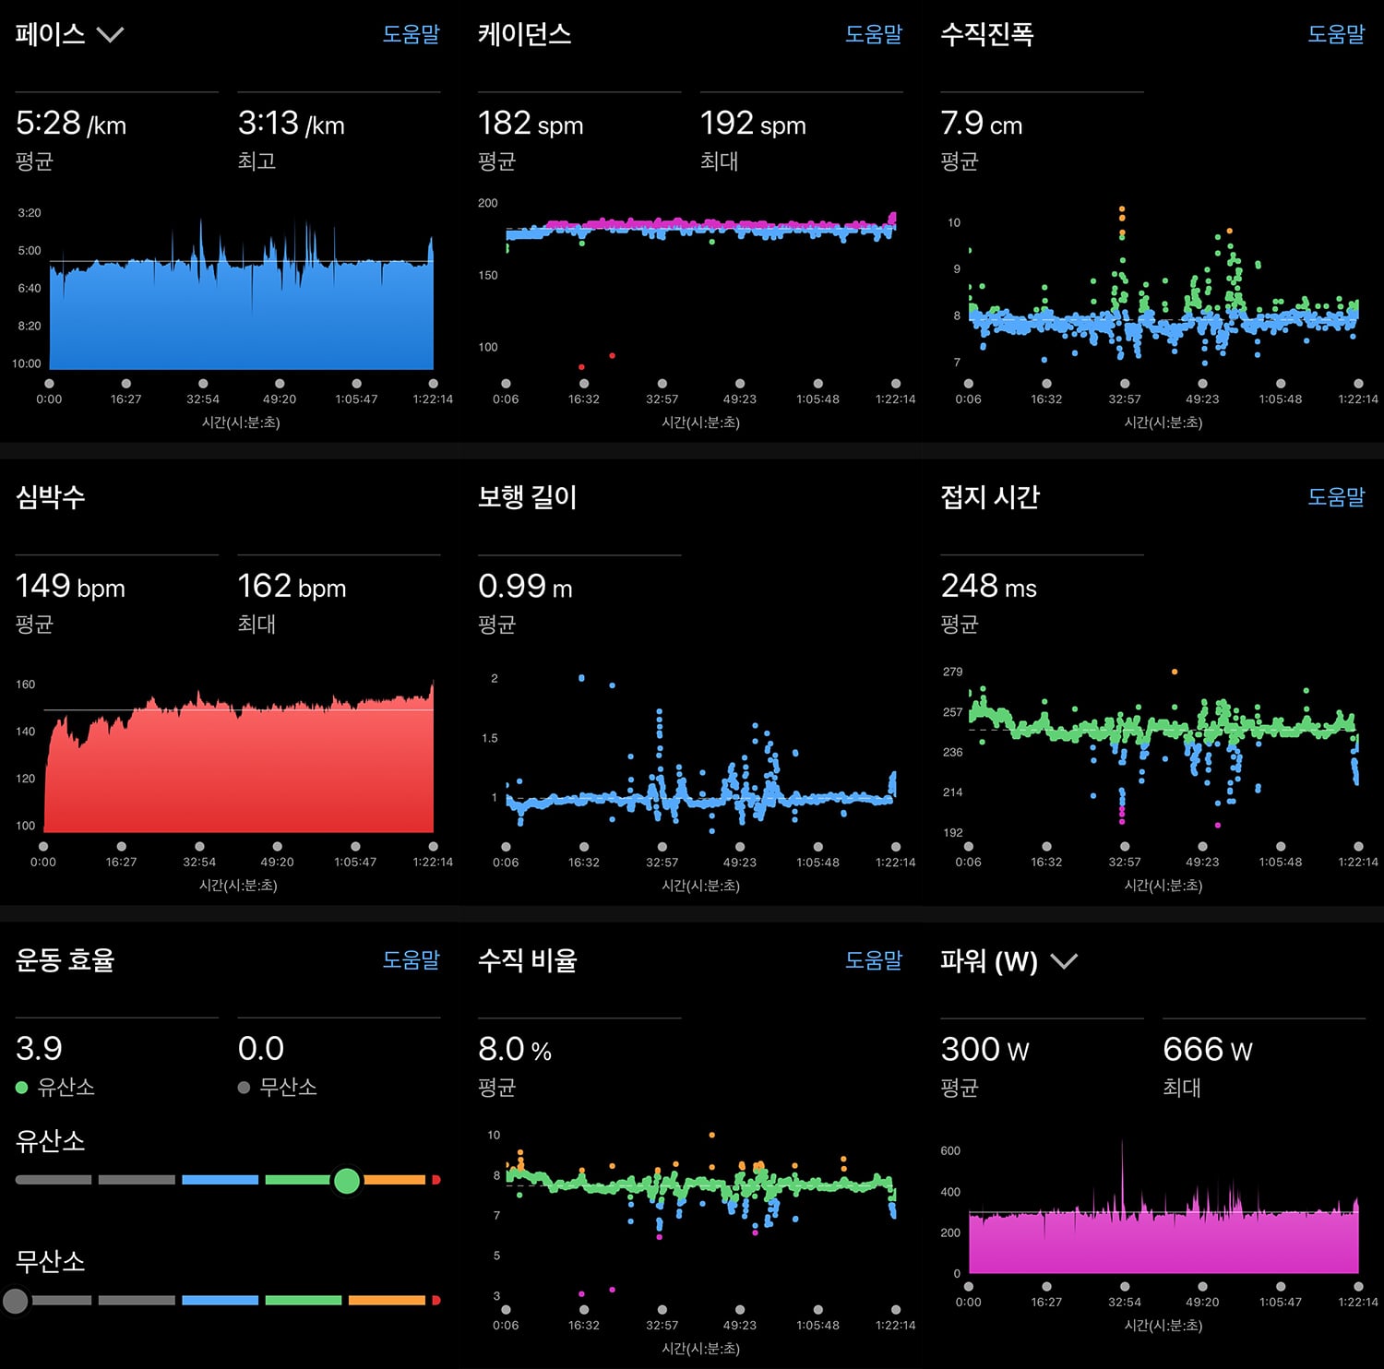
Task: Click the gray 무산소 legend dot
Action: tap(244, 1088)
